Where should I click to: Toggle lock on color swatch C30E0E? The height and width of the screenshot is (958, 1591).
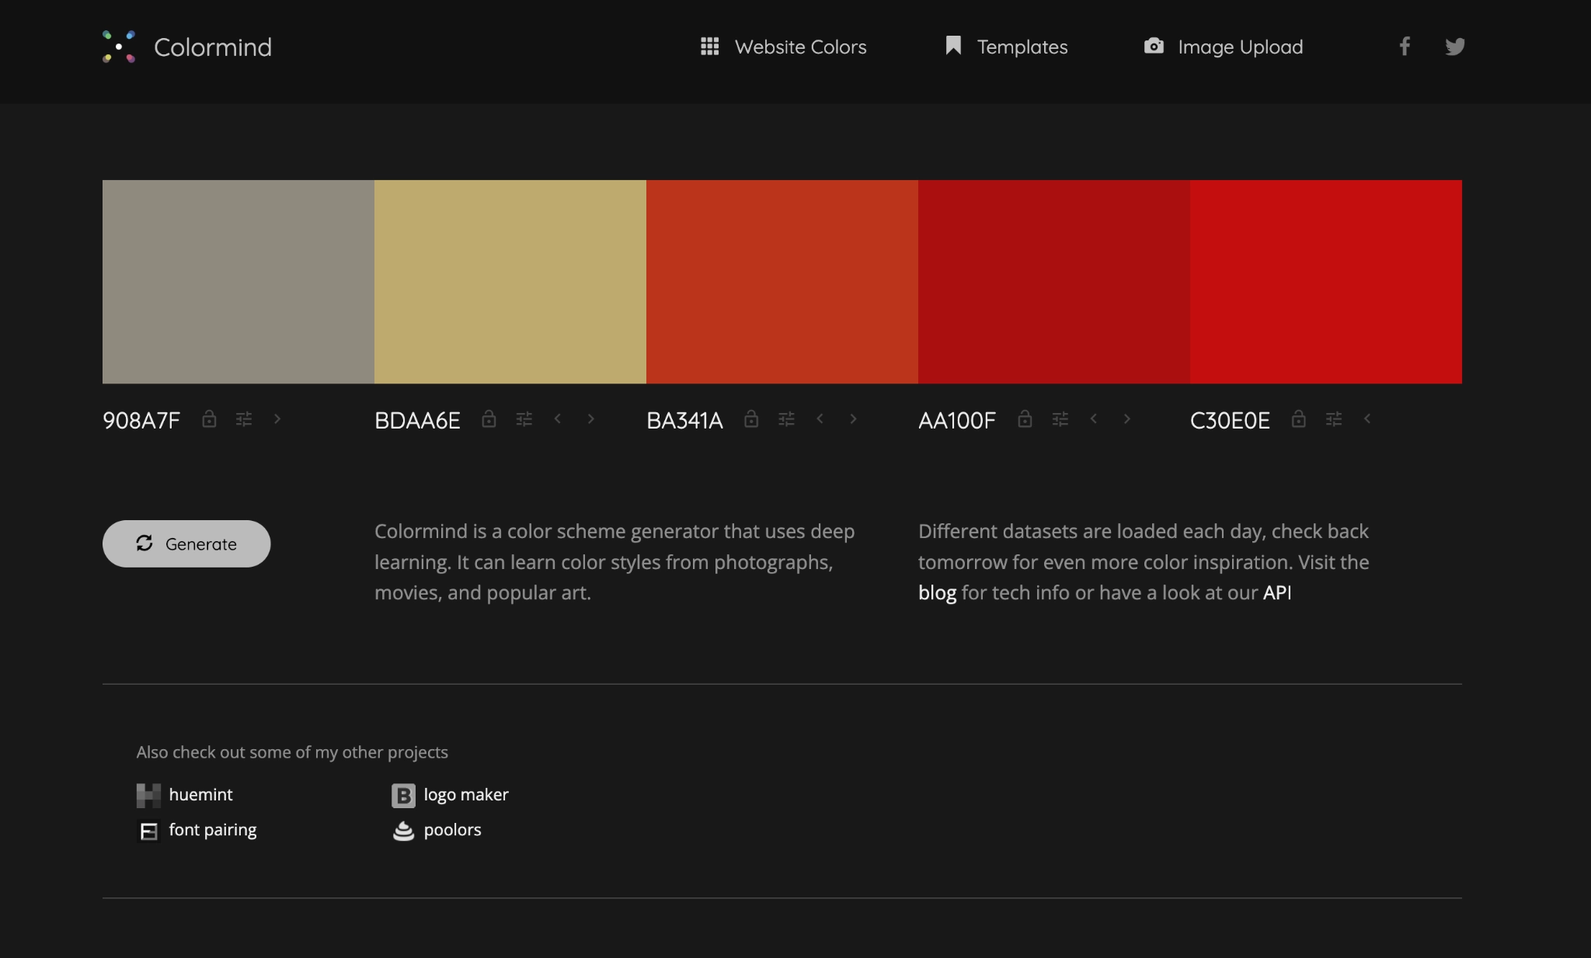tap(1298, 418)
